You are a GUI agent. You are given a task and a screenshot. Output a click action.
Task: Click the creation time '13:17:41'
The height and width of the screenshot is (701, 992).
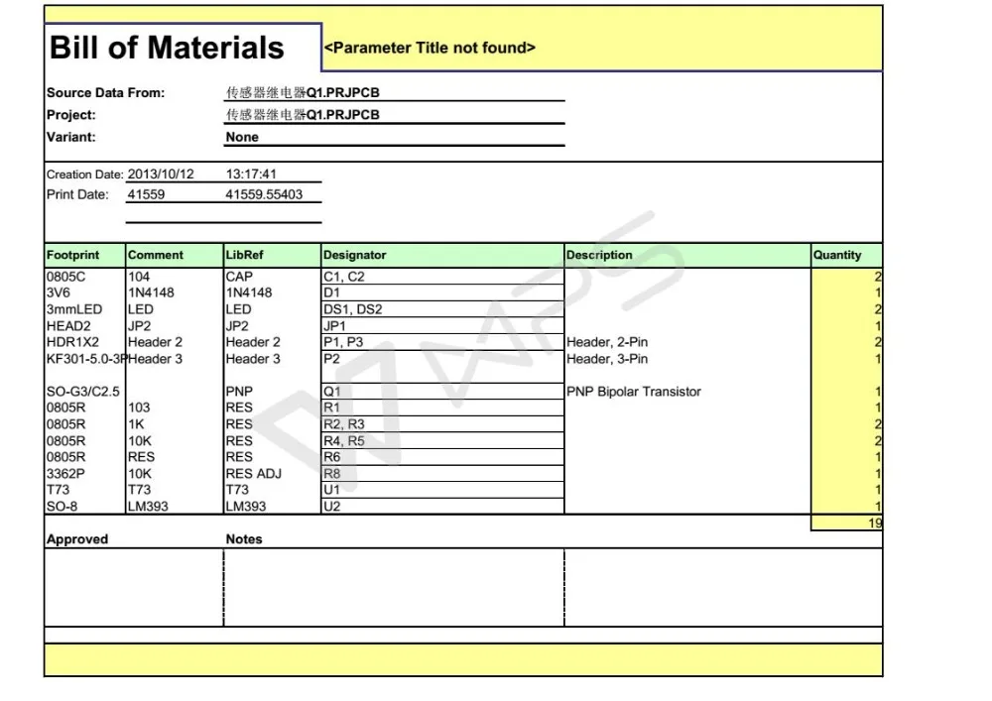(x=251, y=175)
